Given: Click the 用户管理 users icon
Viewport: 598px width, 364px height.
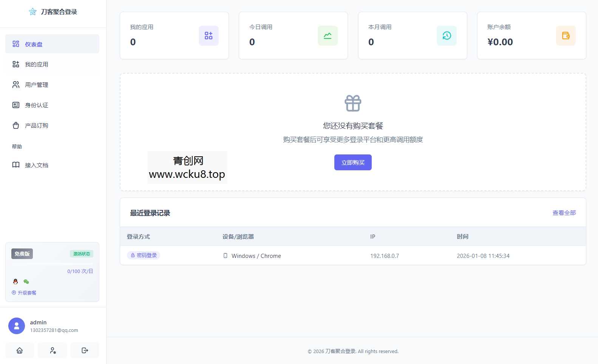Looking at the screenshot, I should (16, 85).
